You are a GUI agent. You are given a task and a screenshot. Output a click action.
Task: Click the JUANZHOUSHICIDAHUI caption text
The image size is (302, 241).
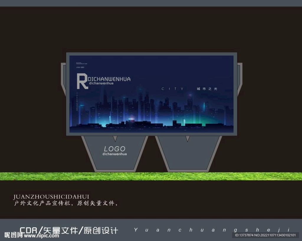[x=51, y=197]
